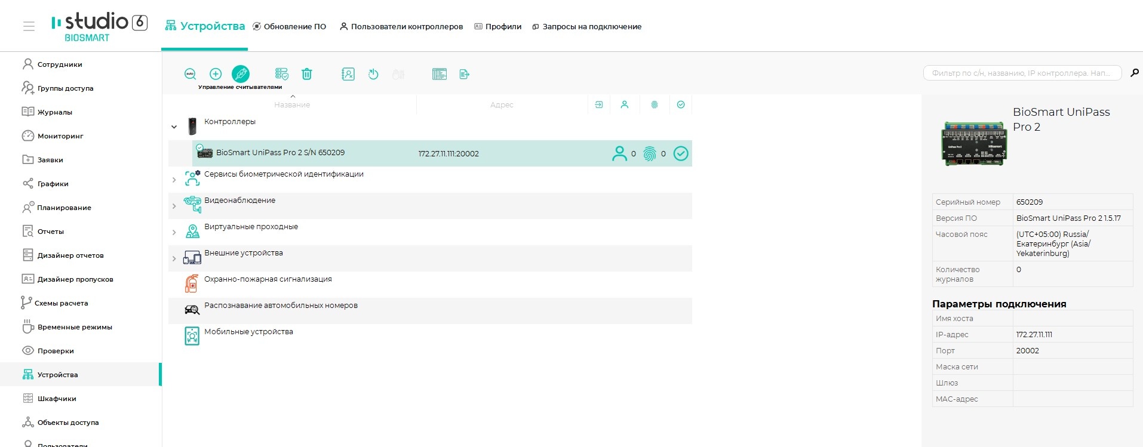Click the notebook user removal toolbar icon
Viewport: 1143px width, 447px height.
point(348,74)
